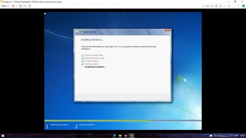The height and width of the screenshot is (138, 246).
Task: Click the 'Completing installation ...' step
Action: click(95, 67)
